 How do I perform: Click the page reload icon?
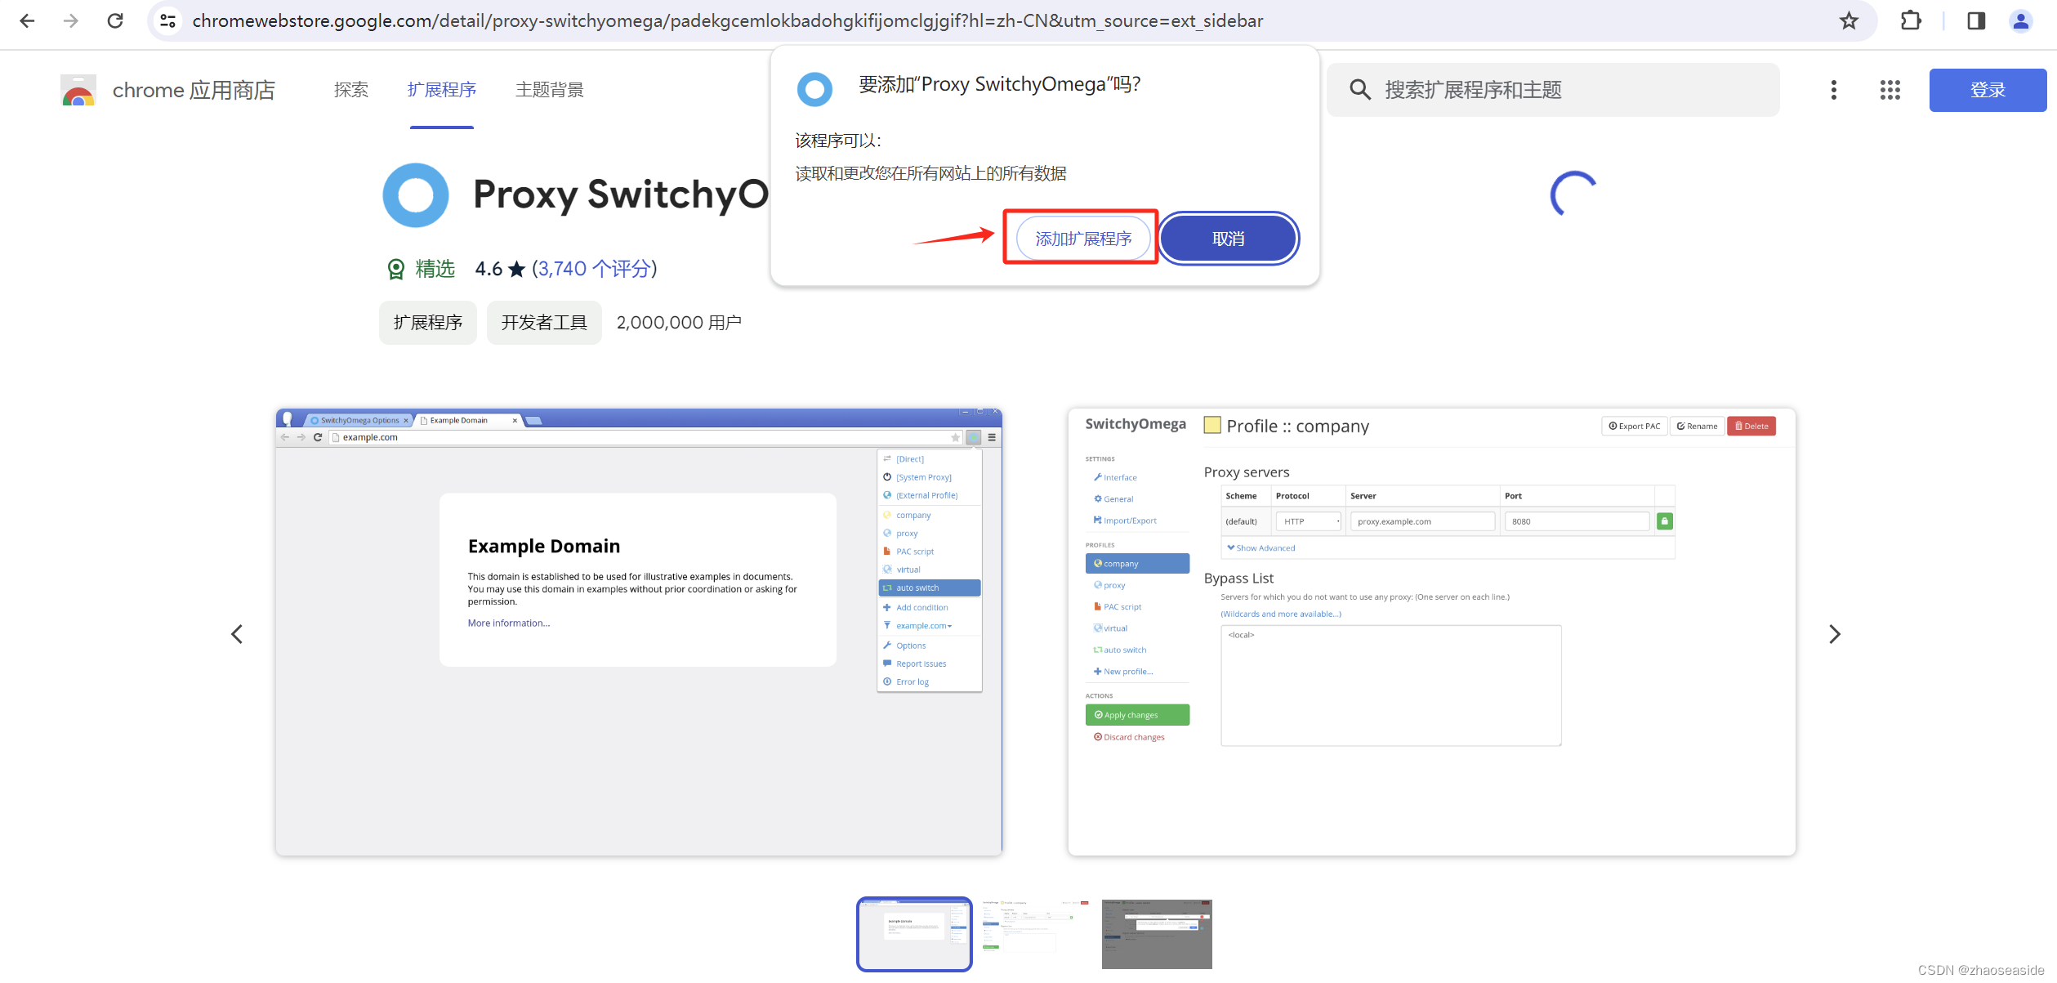coord(115,21)
